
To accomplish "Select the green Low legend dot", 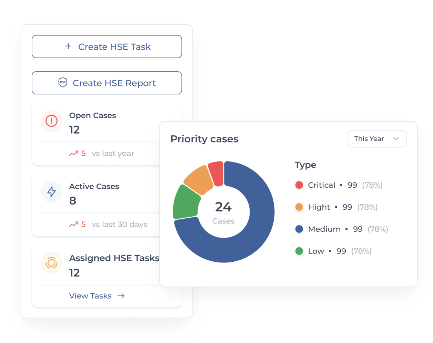I will point(299,251).
